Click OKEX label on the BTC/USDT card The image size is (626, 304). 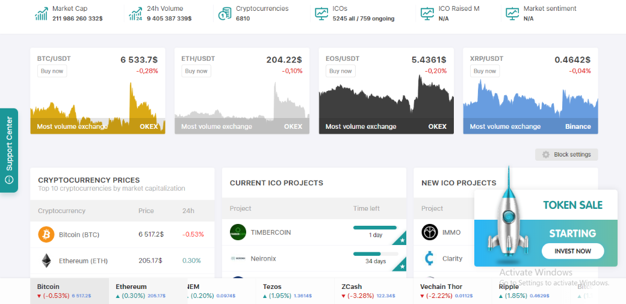[149, 126]
